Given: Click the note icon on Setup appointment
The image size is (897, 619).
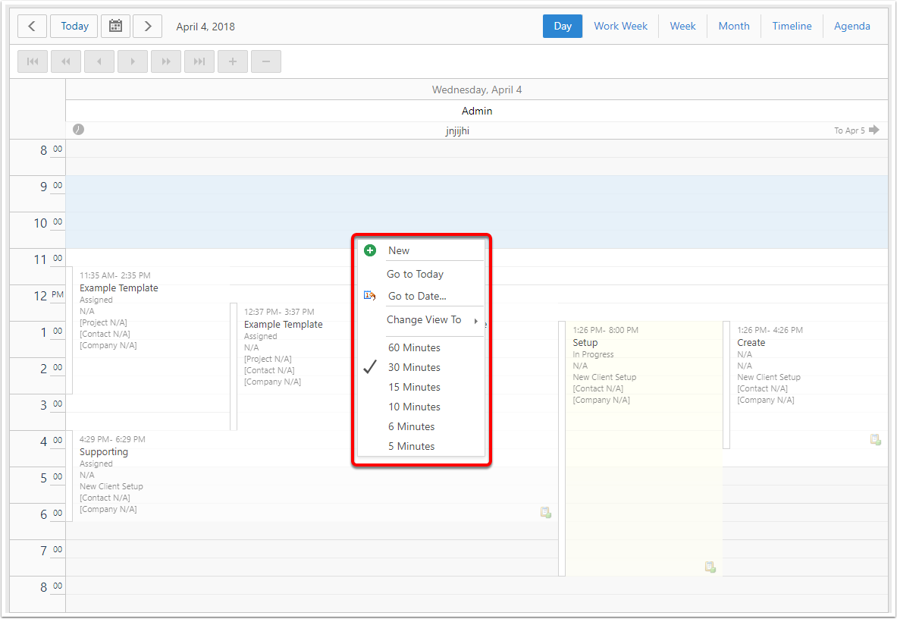Looking at the screenshot, I should point(710,567).
